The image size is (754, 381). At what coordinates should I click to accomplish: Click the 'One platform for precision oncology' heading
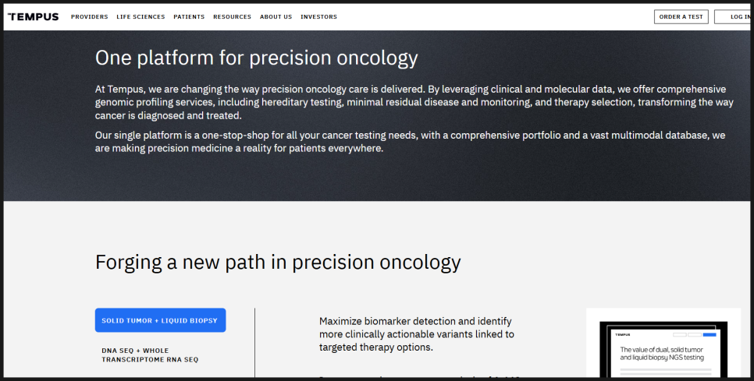coord(256,58)
